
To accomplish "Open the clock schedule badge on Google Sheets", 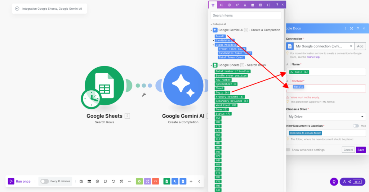I will click(x=91, y=99).
